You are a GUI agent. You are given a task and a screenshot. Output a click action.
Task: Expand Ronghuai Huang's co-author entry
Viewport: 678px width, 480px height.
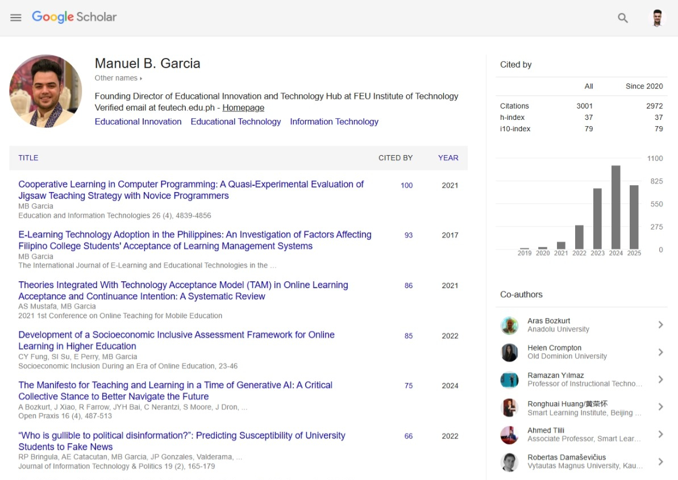660,407
